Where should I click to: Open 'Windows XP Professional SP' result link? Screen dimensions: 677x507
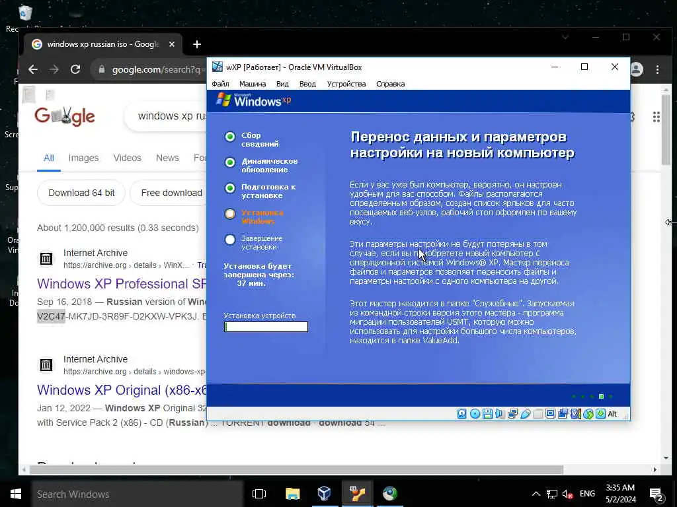(x=122, y=284)
